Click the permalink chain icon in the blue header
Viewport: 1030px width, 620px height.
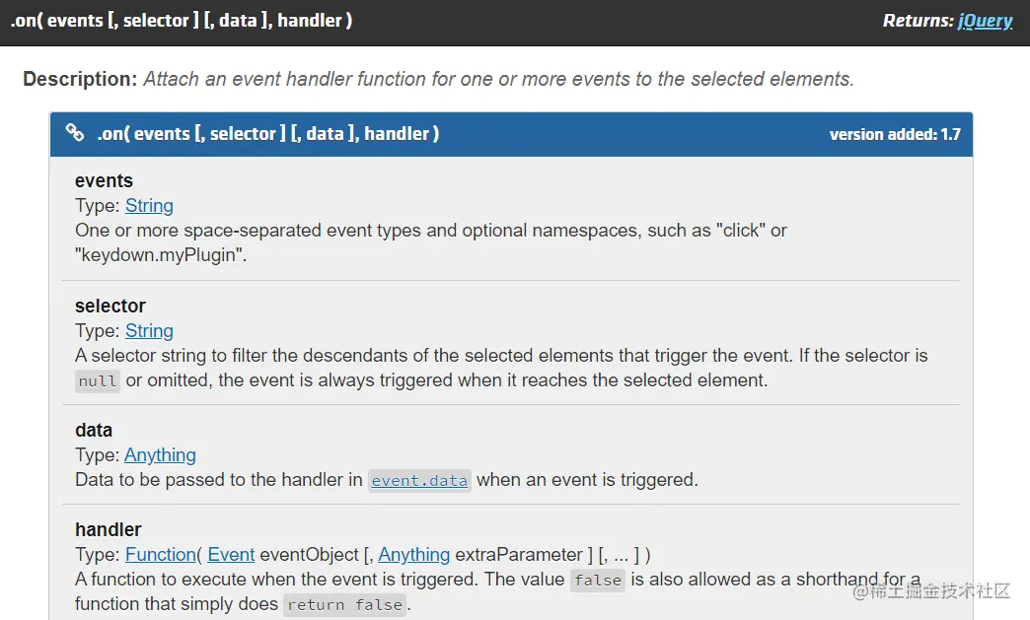(x=75, y=132)
